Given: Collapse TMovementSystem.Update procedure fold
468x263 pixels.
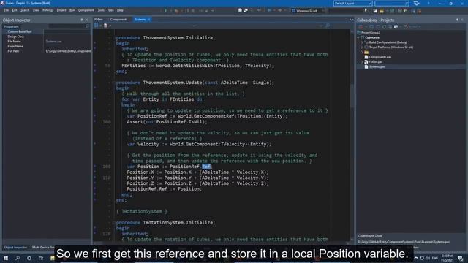Looking at the screenshot, I should (114, 83).
